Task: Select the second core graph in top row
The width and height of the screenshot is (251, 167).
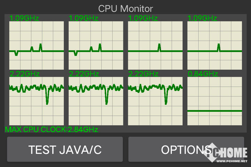Action: coord(96,45)
